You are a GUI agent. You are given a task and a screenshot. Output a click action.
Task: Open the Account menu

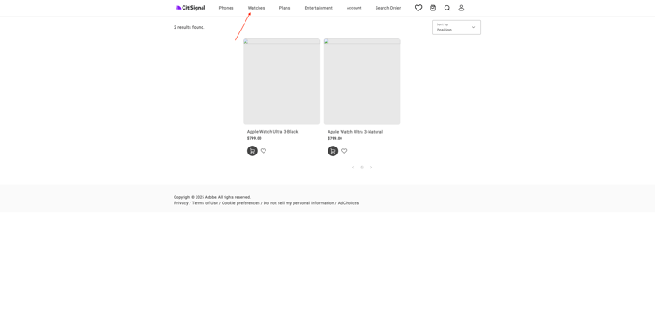click(354, 8)
